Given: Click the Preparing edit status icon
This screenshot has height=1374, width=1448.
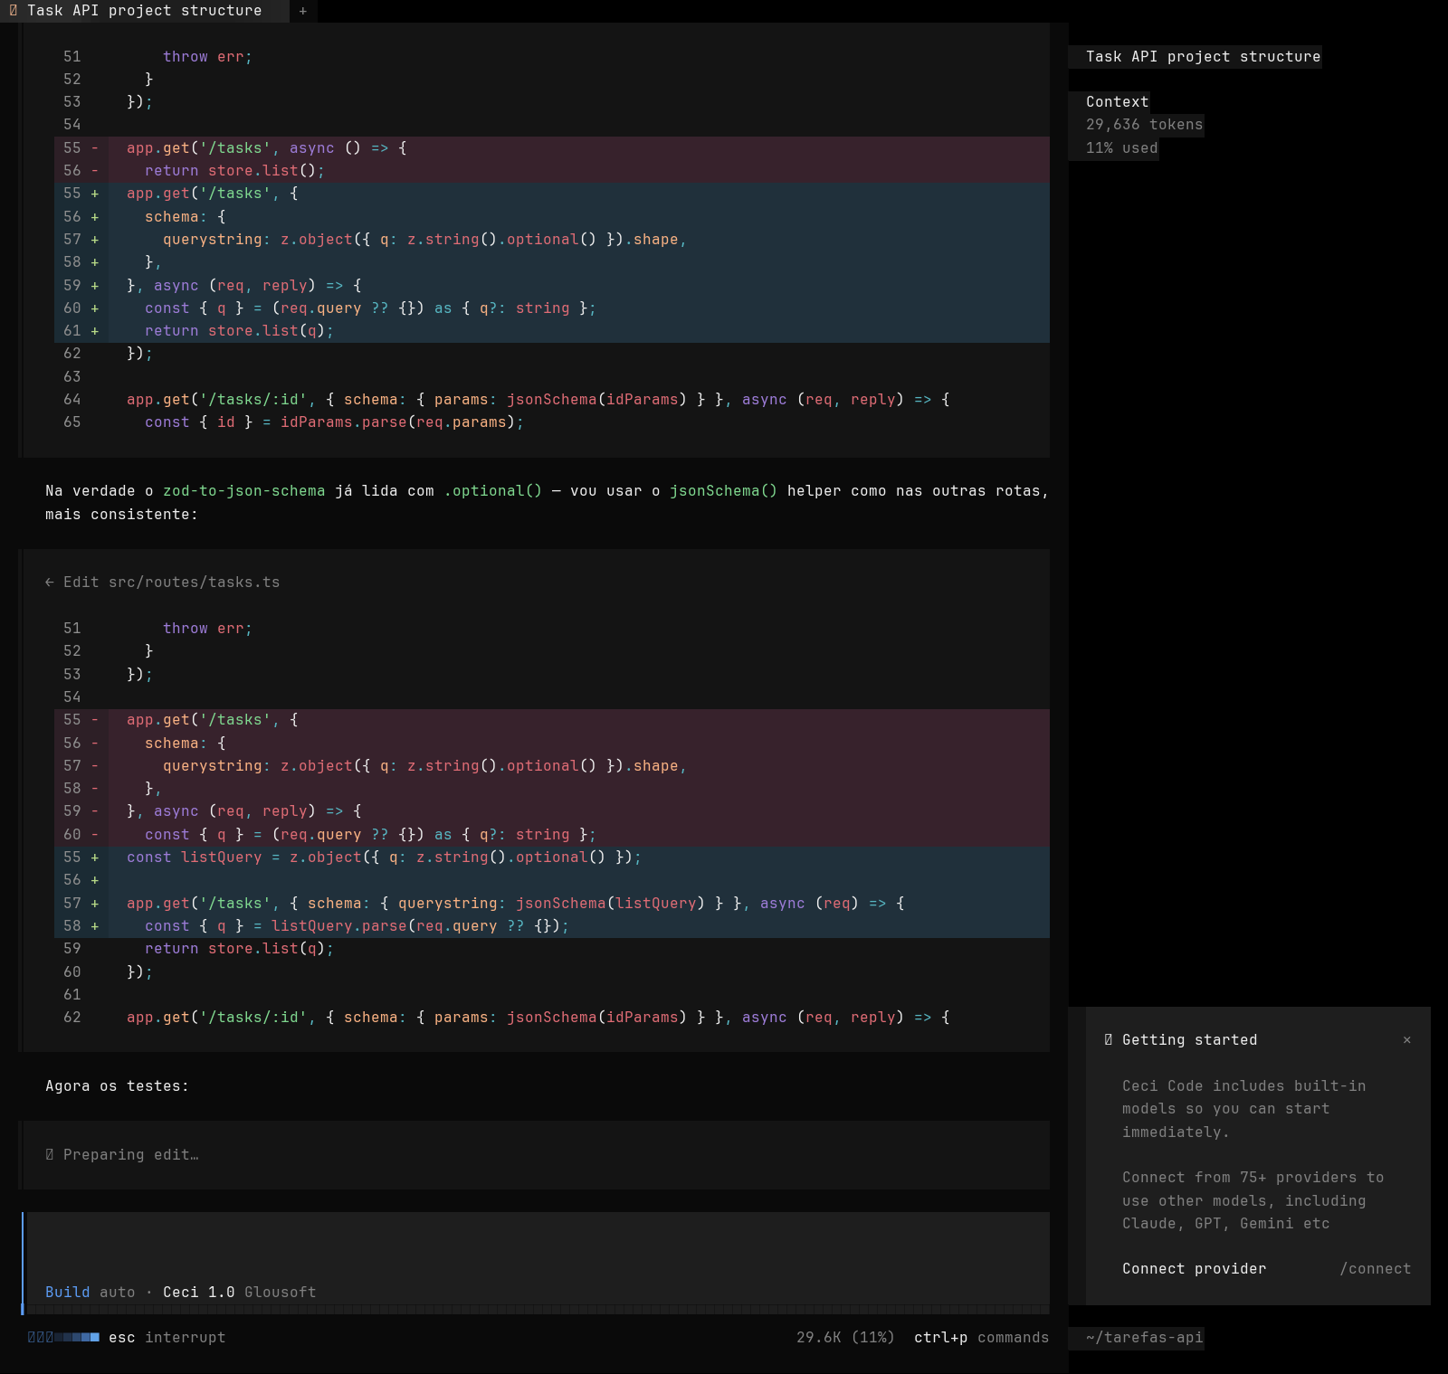Looking at the screenshot, I should tap(50, 1155).
